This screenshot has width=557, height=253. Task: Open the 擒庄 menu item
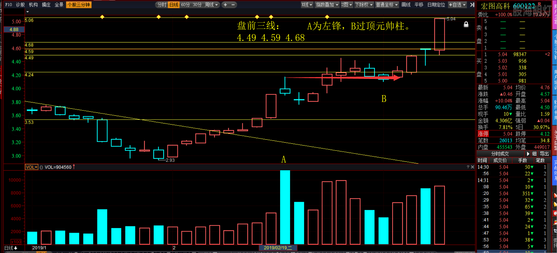coord(46,5)
